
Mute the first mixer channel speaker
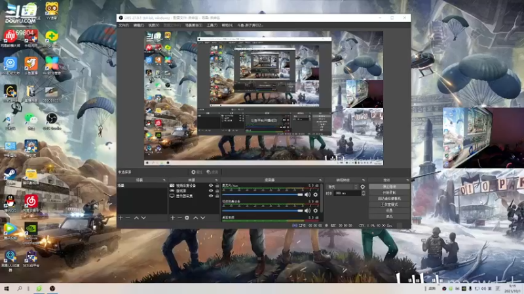(307, 195)
